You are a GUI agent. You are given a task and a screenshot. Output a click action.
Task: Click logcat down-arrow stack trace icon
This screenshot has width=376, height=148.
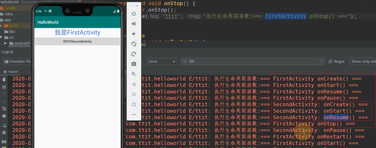(x=4, y=101)
